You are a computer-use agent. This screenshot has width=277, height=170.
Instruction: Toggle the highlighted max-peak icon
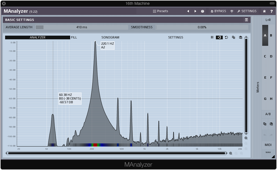click(x=219, y=37)
